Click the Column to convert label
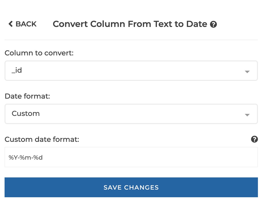Screen dimensions: 263x213 pyautogui.click(x=39, y=53)
